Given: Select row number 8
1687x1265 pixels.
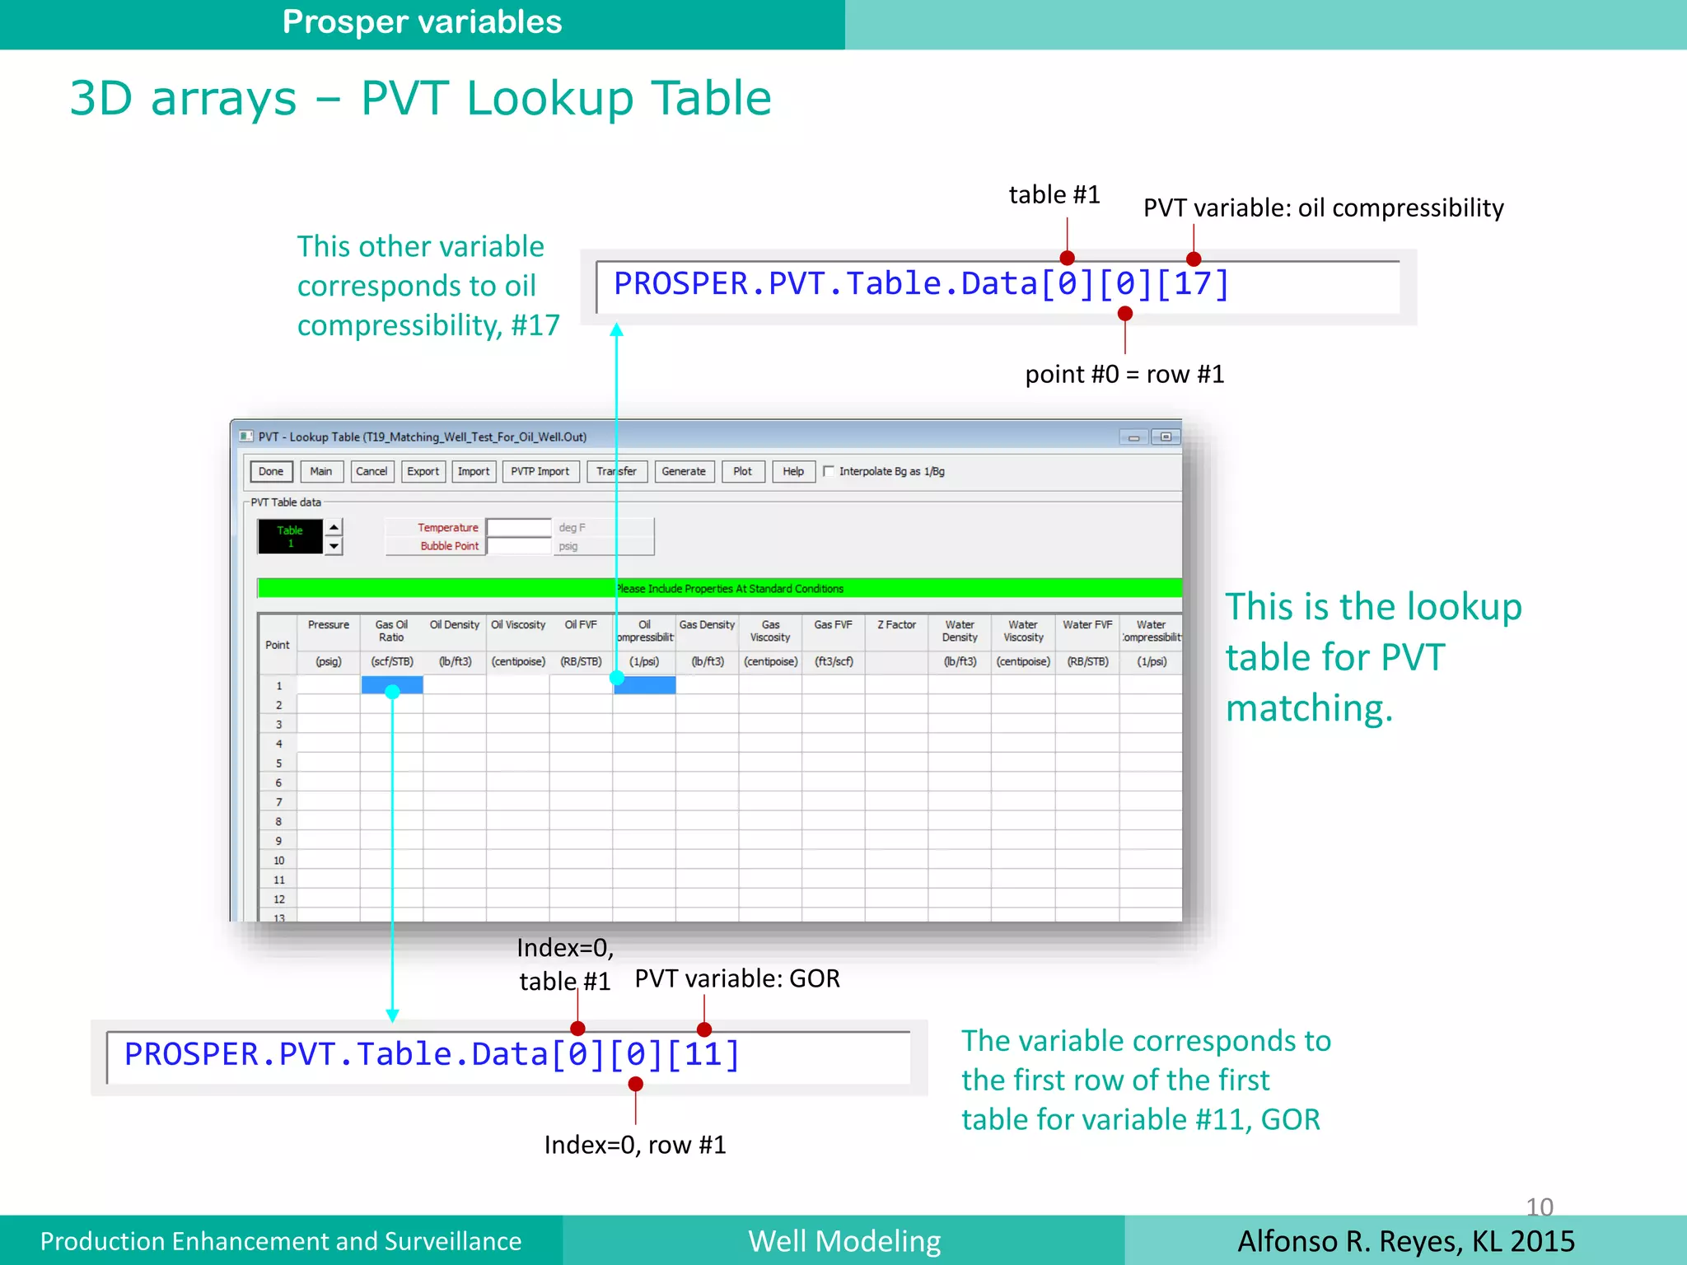Looking at the screenshot, I should pyautogui.click(x=278, y=822).
